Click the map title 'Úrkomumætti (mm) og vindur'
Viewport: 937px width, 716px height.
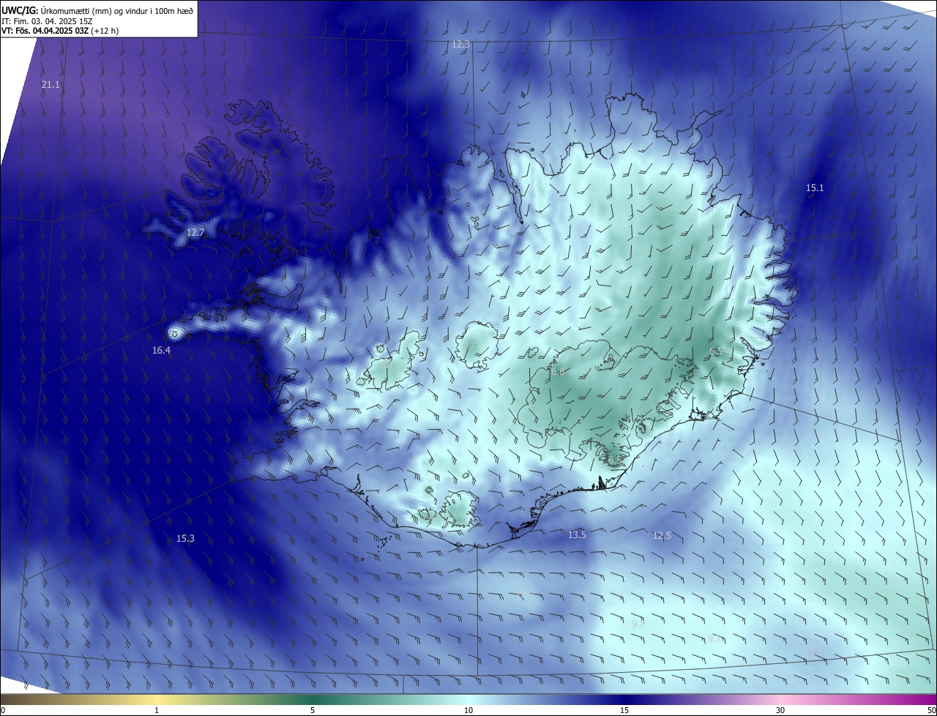pyautogui.click(x=95, y=10)
